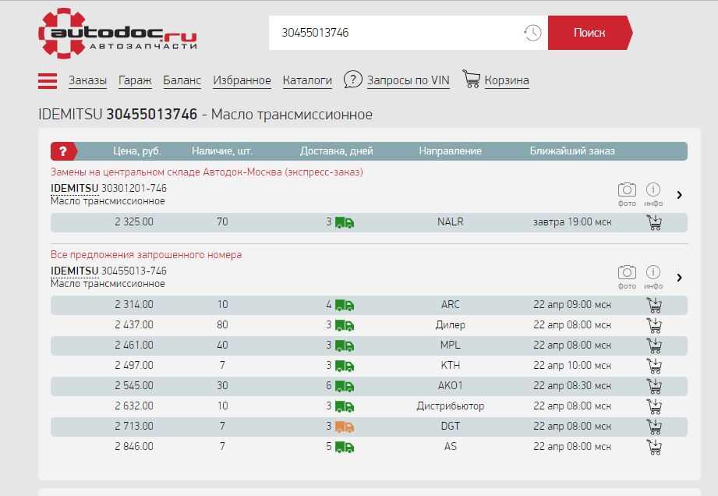Expand details arrow for IDEMITSU 30455013-746

[x=680, y=278]
